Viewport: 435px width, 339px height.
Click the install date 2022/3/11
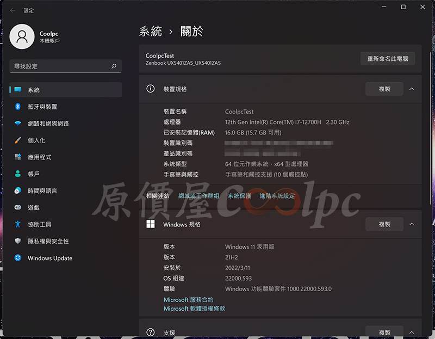click(238, 268)
